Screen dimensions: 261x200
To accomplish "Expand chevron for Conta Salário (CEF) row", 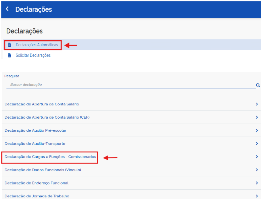I will 257,117.
